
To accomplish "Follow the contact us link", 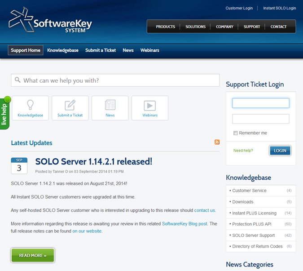I will tap(205, 210).
